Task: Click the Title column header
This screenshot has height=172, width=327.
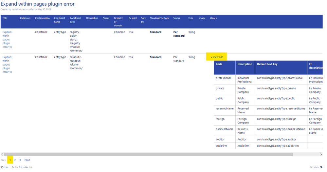Action: tap(5, 18)
